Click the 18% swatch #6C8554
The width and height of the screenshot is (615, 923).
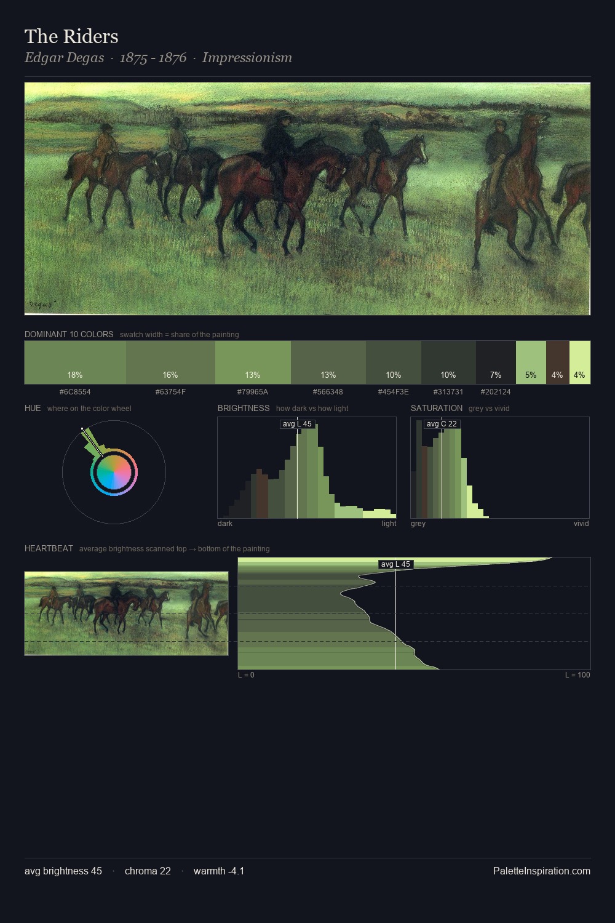point(75,362)
